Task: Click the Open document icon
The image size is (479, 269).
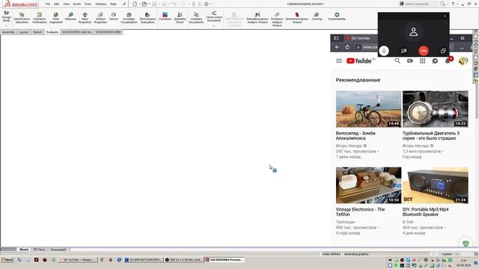Action: (144, 4)
